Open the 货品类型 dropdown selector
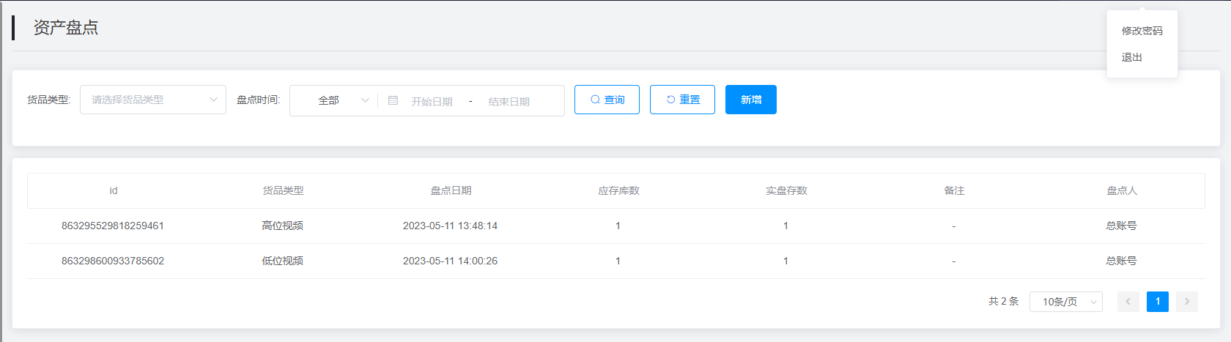The height and width of the screenshot is (342, 1231). click(152, 100)
